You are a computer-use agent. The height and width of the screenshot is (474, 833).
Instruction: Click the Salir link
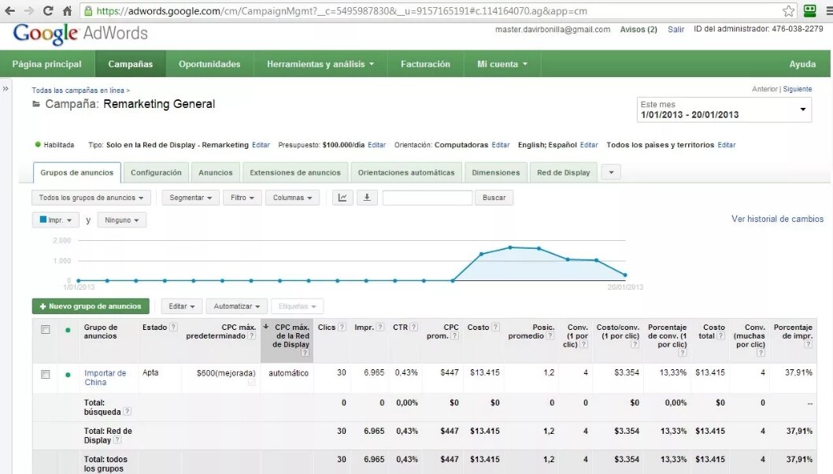point(676,30)
